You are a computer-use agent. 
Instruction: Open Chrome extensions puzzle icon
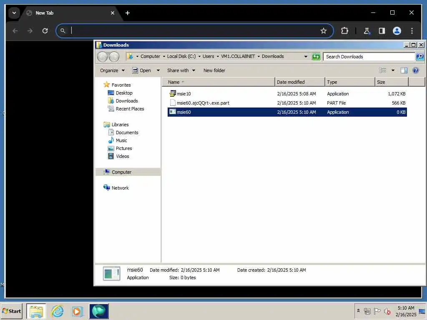pyautogui.click(x=344, y=31)
